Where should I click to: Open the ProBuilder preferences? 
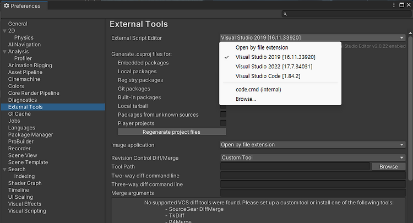click(21, 142)
